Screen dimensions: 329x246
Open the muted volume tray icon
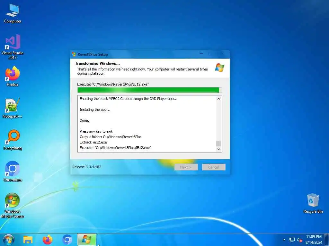tap(299, 240)
